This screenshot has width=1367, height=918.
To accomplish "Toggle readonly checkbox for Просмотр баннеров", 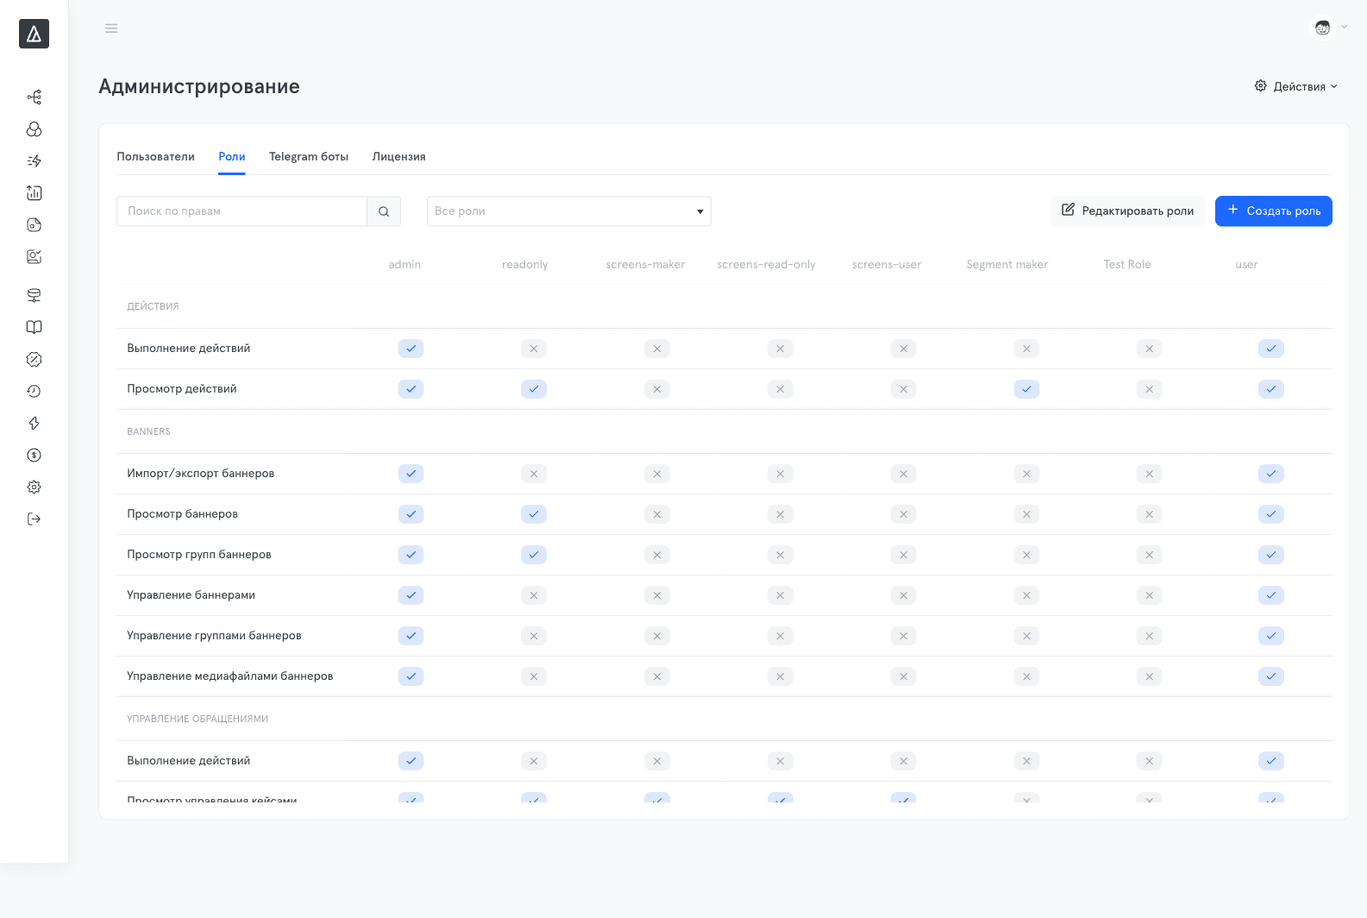I will click(534, 514).
